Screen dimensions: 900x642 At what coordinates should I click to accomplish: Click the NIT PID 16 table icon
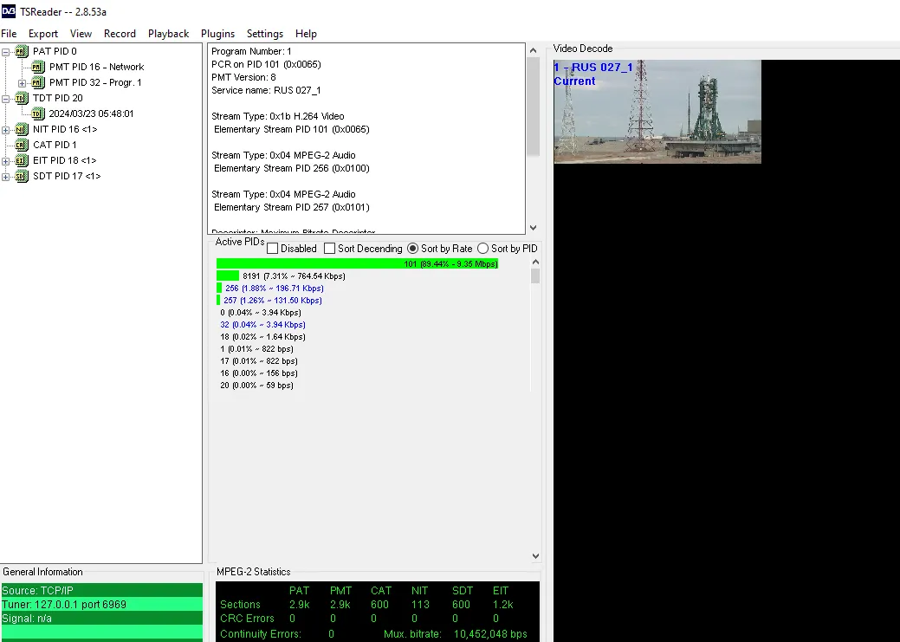(22, 129)
